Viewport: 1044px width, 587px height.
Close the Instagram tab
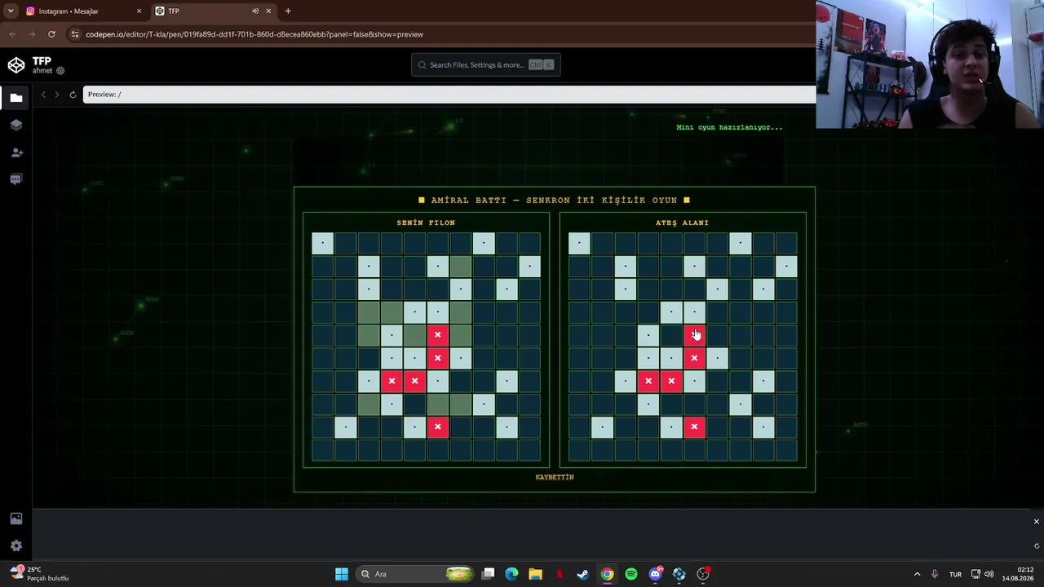[139, 11]
